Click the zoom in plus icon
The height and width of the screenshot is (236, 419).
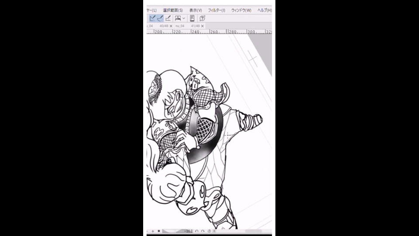[153, 231]
